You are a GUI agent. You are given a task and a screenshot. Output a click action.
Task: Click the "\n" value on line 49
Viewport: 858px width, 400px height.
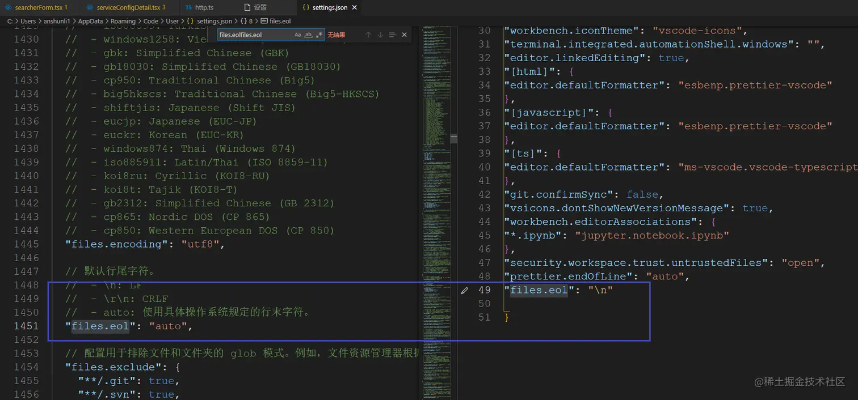[600, 290]
